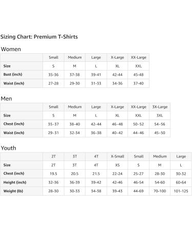Viewport: 192px width, 230px height.
Task: Select the Youth section heading
Action: (8, 148)
